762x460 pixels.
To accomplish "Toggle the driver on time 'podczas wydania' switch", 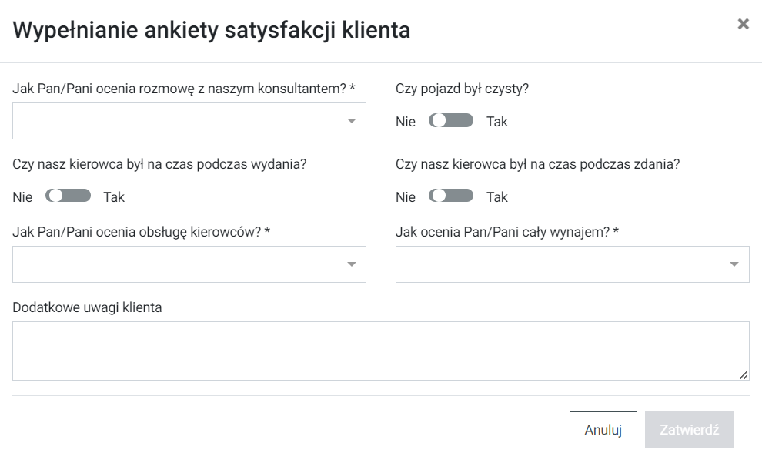I will pyautogui.click(x=69, y=196).
